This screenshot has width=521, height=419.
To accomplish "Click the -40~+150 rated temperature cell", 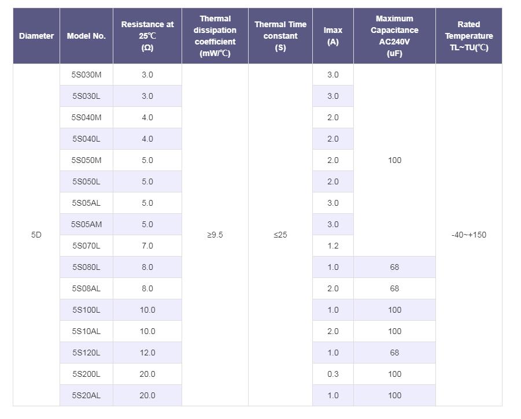I will (x=469, y=235).
